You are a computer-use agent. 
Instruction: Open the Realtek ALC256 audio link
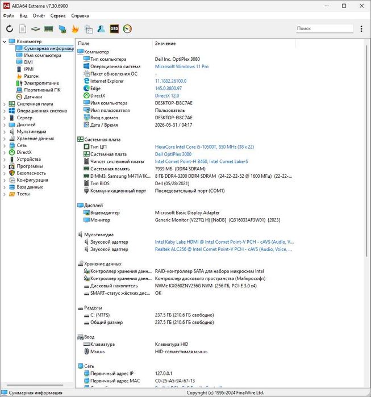click(223, 249)
